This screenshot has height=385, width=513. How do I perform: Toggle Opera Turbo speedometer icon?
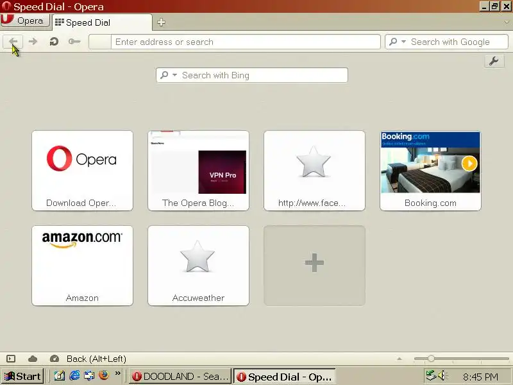pyautogui.click(x=55, y=359)
